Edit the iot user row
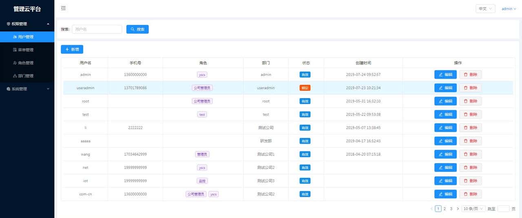This screenshot has height=218, width=522. click(445, 181)
